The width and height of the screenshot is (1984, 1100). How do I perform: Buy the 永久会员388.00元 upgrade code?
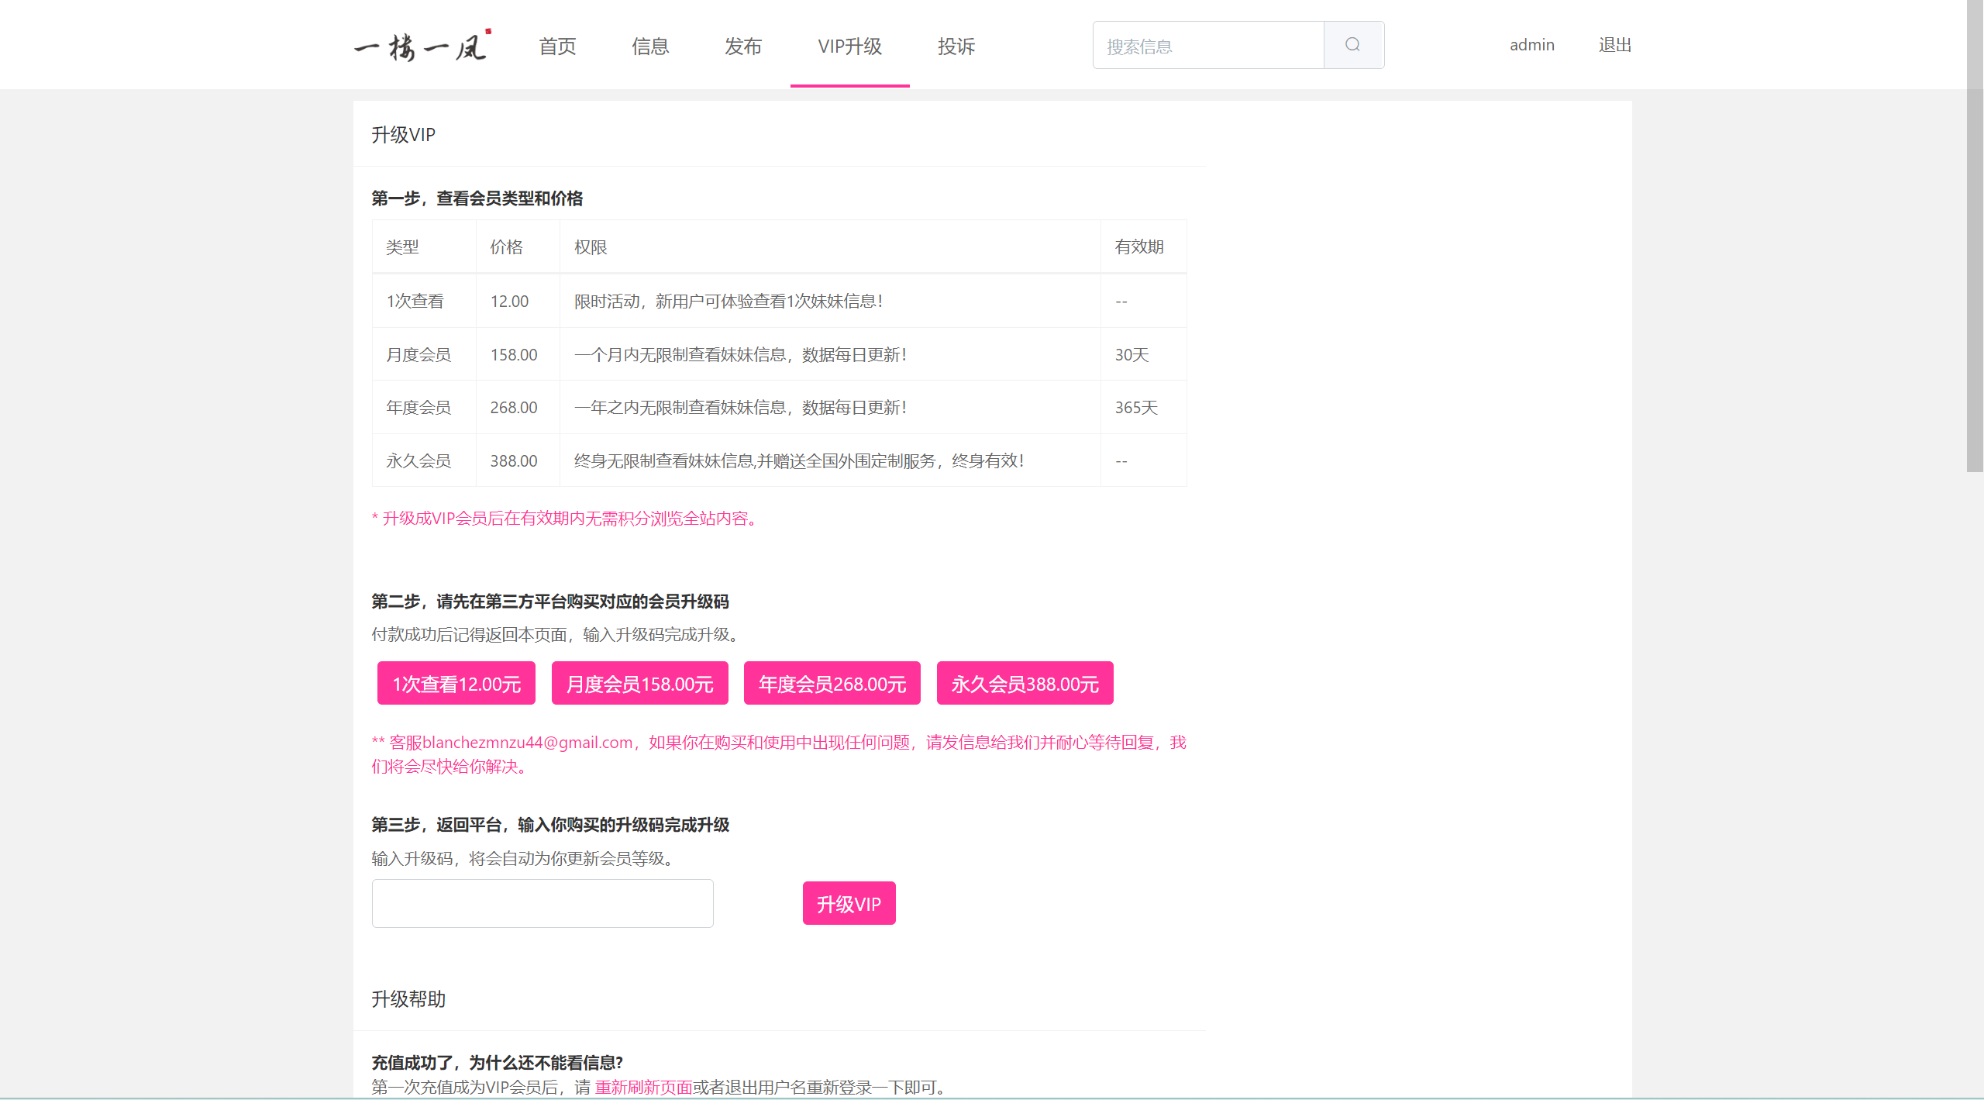(1025, 683)
